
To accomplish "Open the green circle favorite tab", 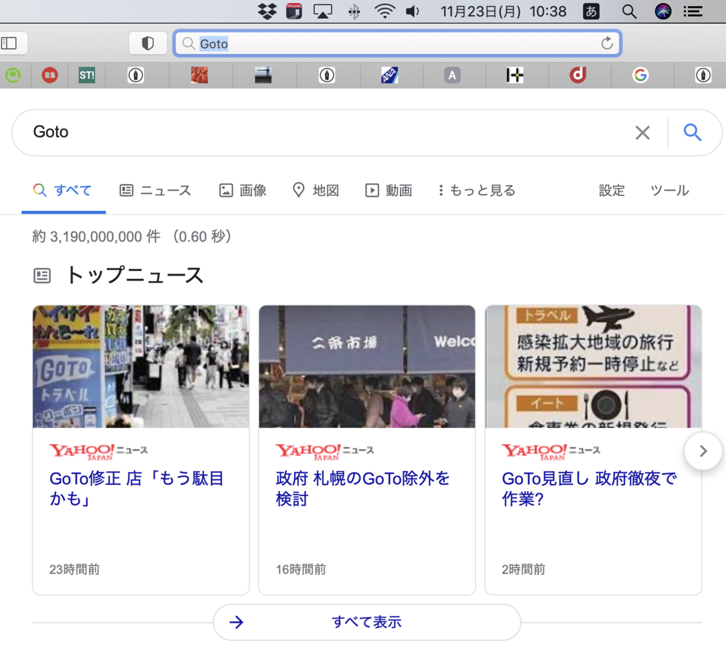I will coord(13,75).
